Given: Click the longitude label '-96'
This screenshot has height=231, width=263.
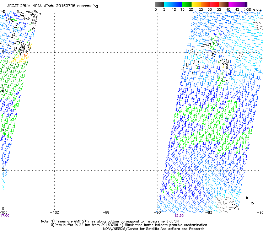Looking at the screenshot, I should [x=157, y=213].
